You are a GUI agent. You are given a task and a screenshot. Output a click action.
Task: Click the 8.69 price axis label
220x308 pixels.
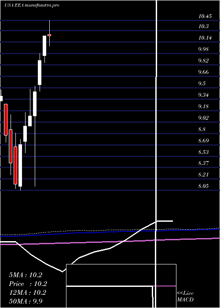pos(203,141)
